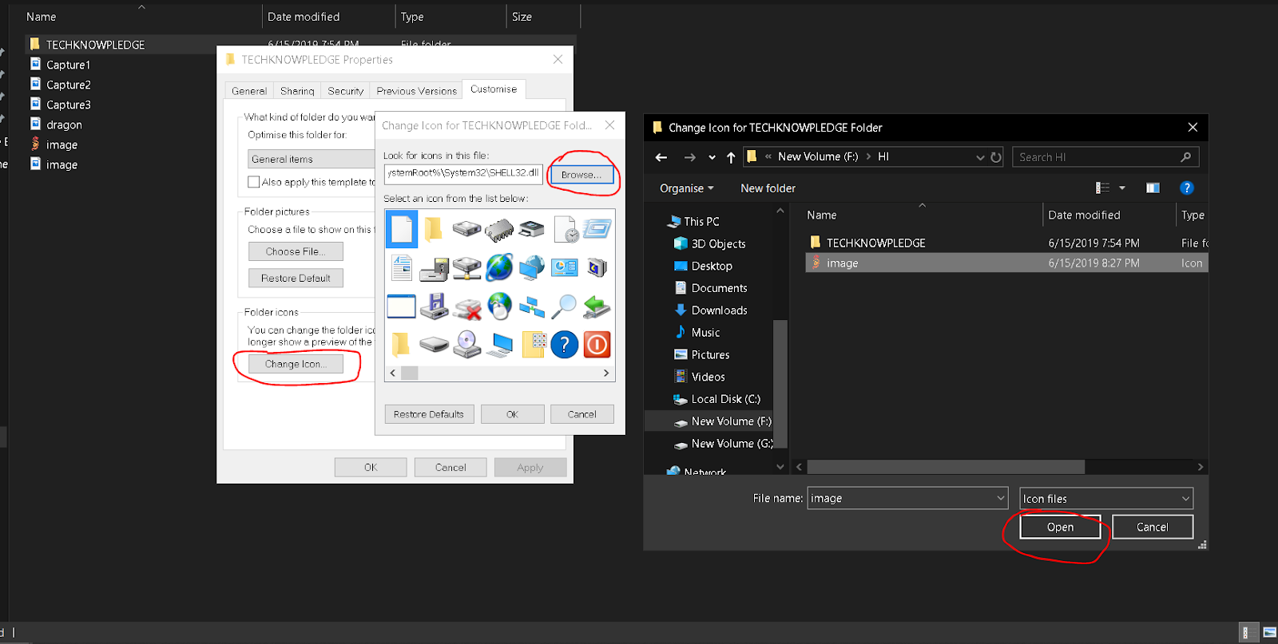
Task: Expand the Organise dropdown menu
Action: [686, 188]
